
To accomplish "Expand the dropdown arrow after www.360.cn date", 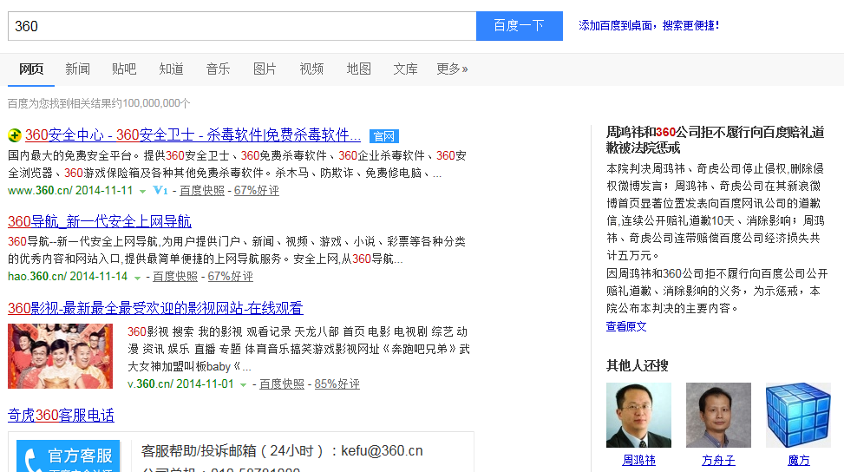I will (142, 191).
